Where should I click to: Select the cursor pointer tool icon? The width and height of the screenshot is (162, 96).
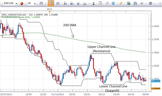click(78, 3)
